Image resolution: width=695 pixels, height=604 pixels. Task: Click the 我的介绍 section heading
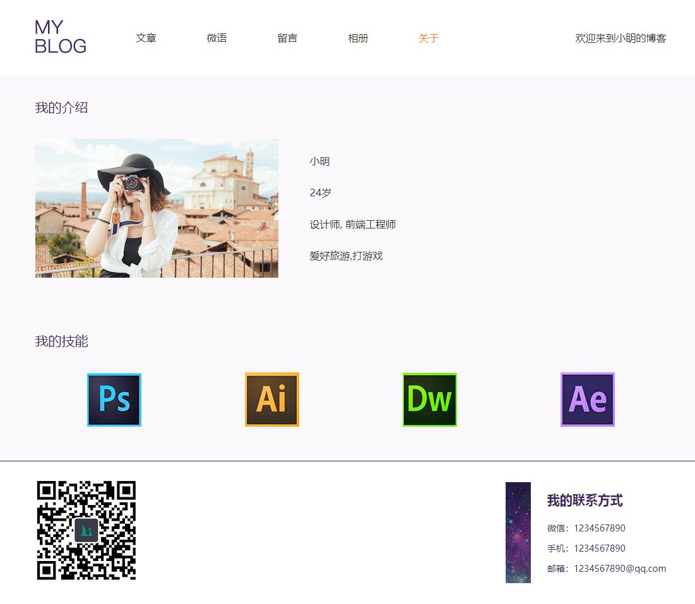(x=61, y=108)
